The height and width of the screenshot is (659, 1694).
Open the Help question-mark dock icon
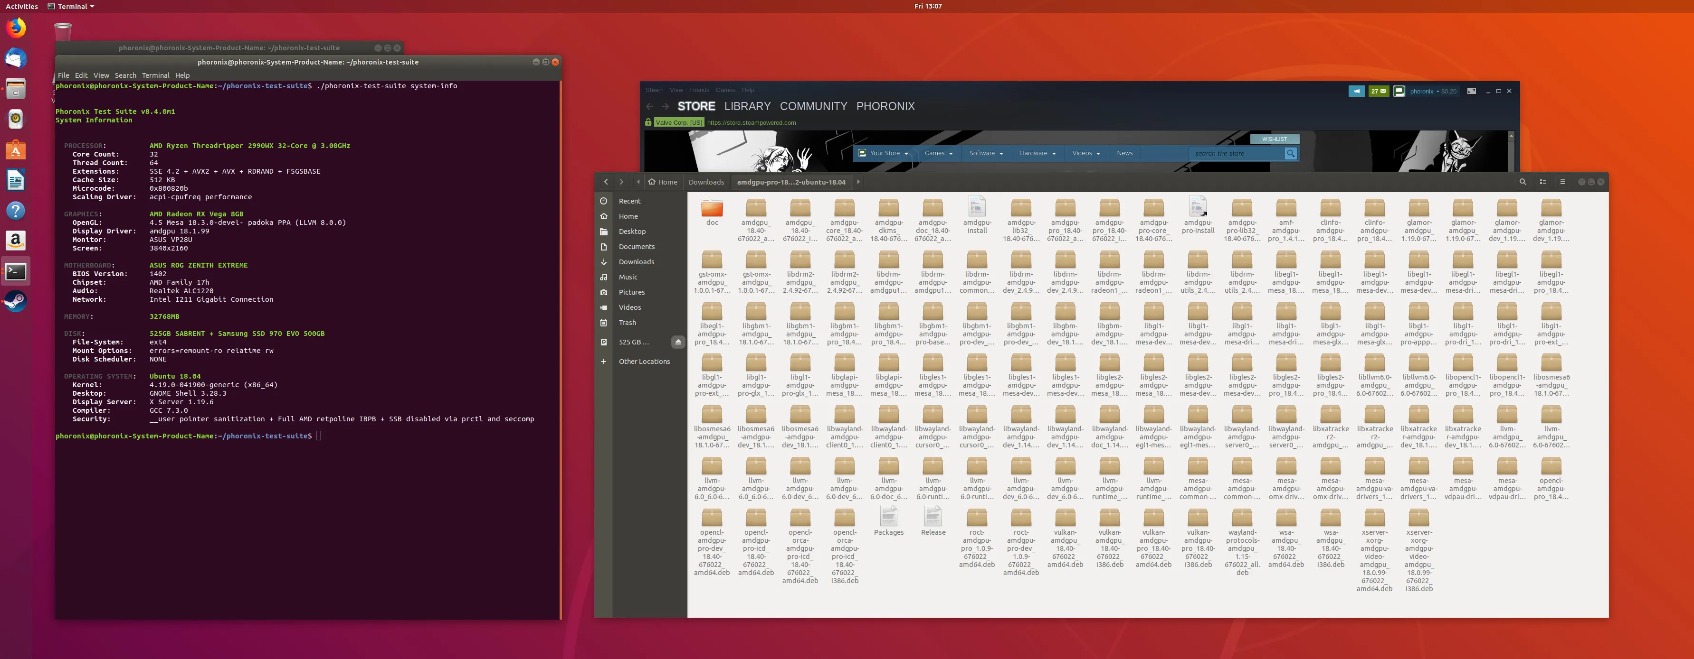click(x=16, y=210)
